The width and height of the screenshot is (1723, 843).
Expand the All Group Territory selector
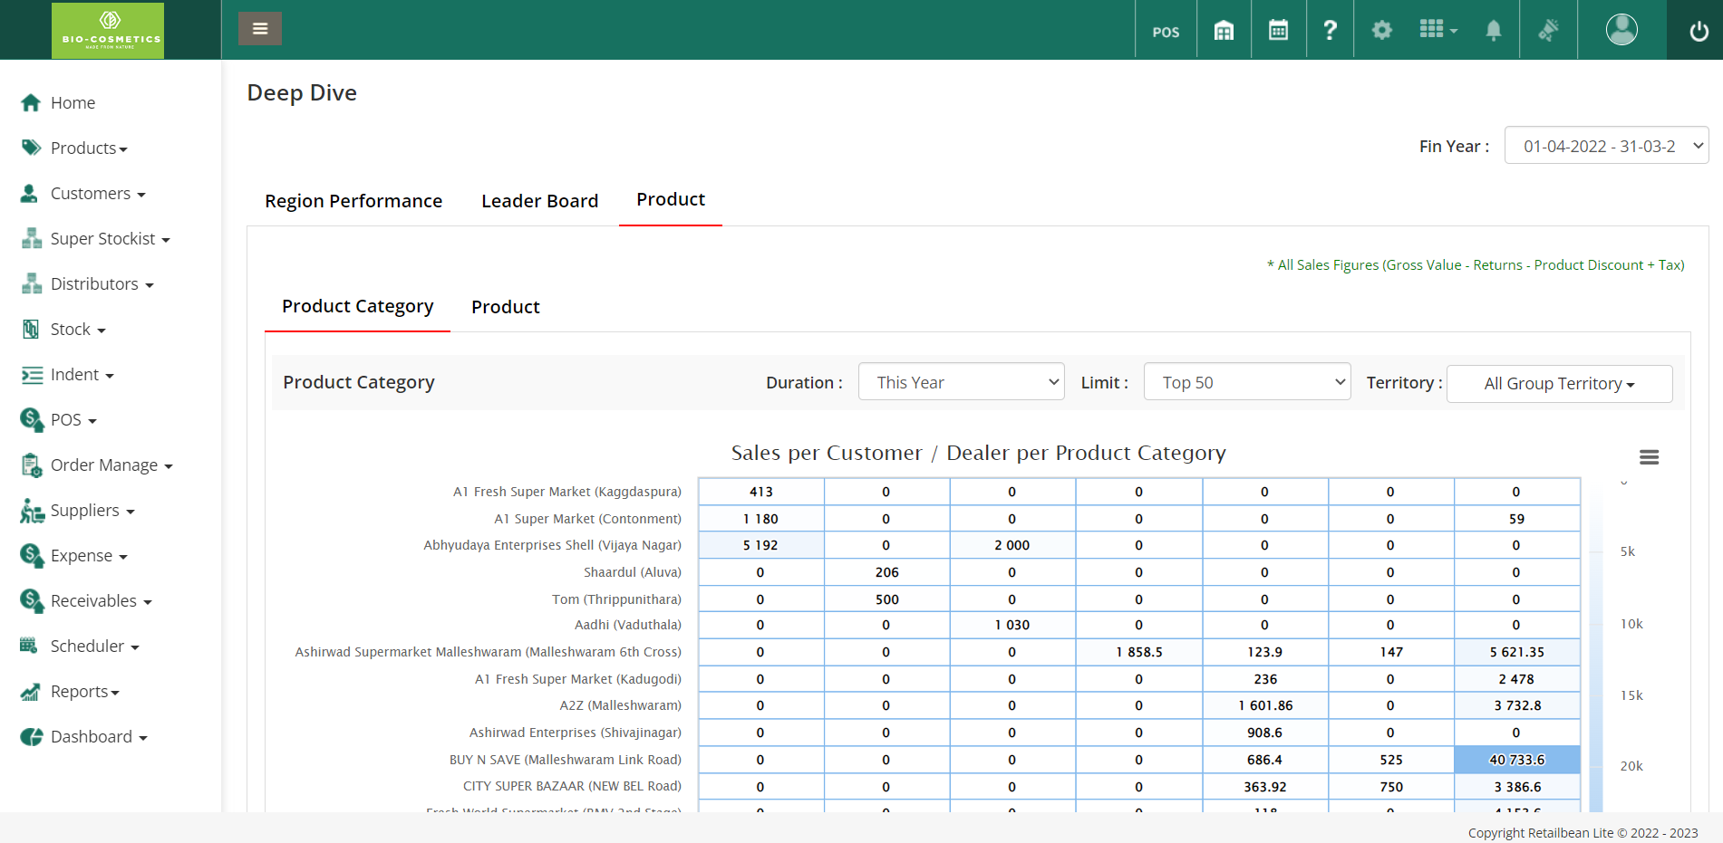(1559, 384)
